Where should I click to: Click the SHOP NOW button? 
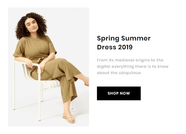[119, 93]
